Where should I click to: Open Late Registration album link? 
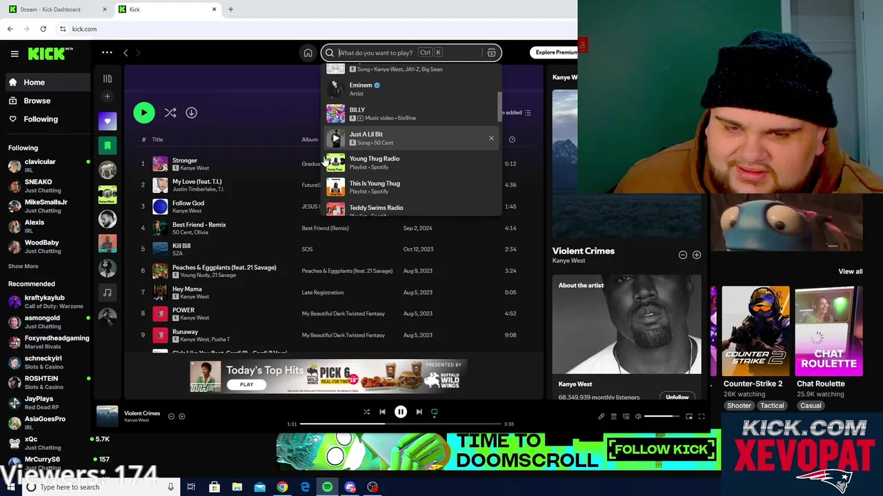[x=322, y=292]
